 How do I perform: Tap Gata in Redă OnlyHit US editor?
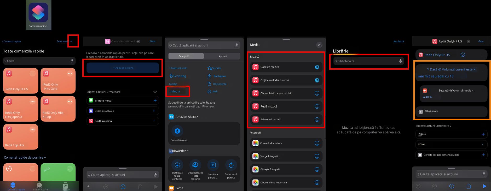(x=481, y=41)
